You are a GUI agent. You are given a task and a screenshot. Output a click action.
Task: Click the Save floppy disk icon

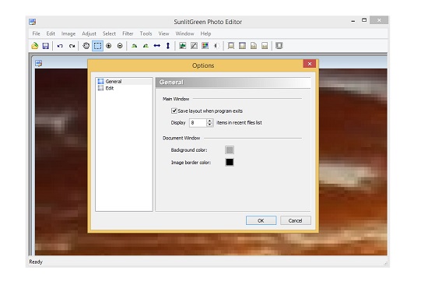(46, 46)
